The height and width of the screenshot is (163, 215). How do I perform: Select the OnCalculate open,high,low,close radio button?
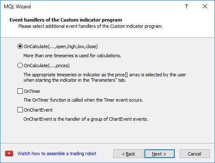[x=20, y=46]
